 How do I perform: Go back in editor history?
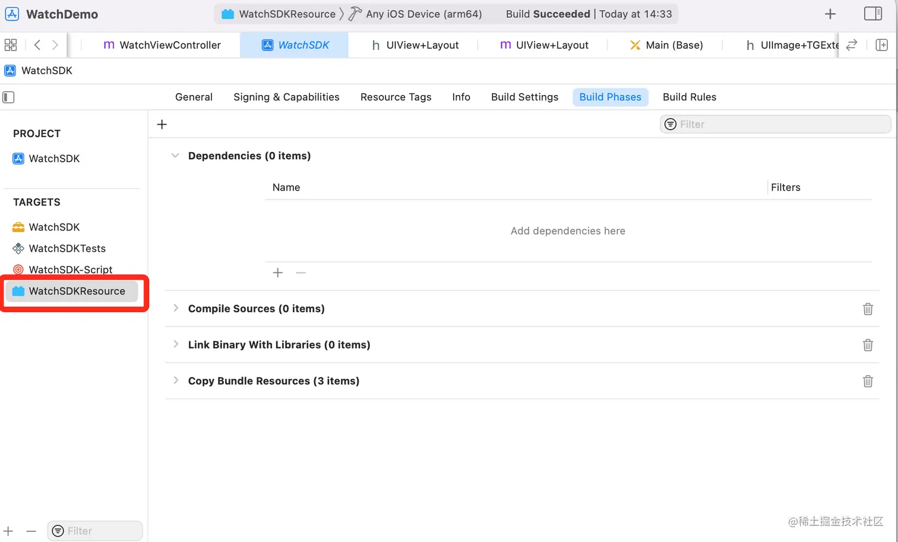click(x=37, y=45)
